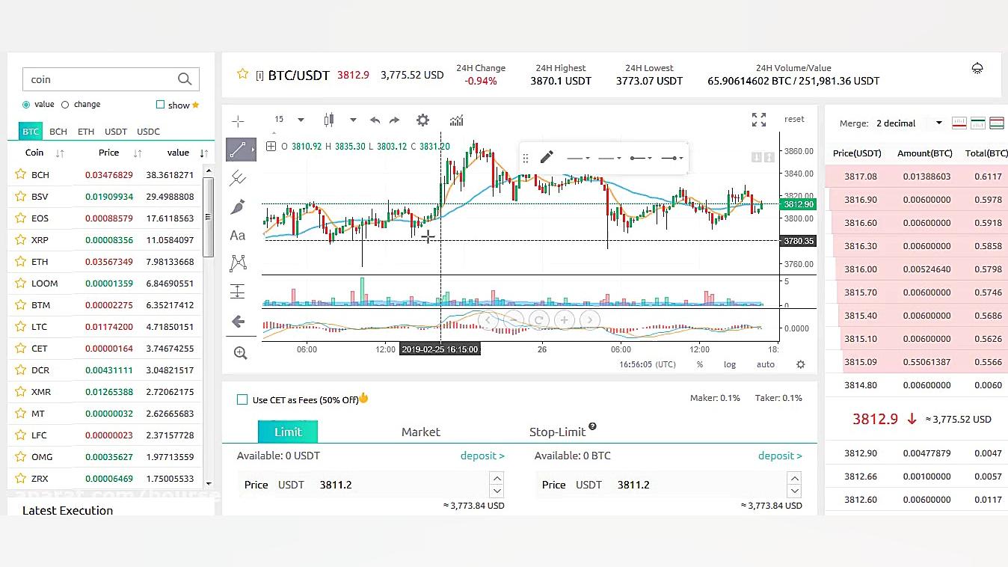This screenshot has height=567, width=1008.
Task: Click the search magnifier icon
Action: [x=185, y=79]
